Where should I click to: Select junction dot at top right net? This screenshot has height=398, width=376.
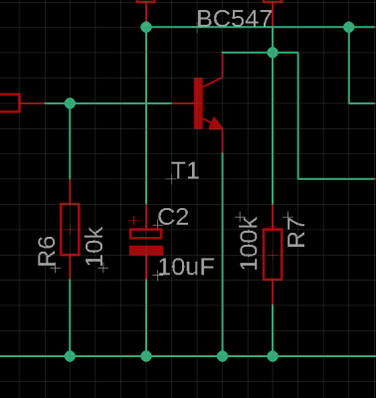pos(349,27)
